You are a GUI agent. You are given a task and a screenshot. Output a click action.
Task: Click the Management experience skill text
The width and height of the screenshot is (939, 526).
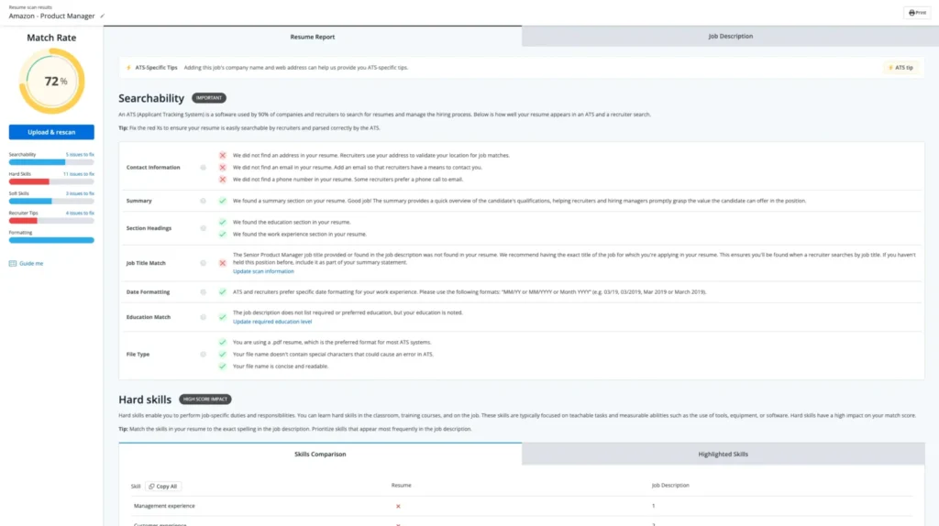tap(164, 506)
